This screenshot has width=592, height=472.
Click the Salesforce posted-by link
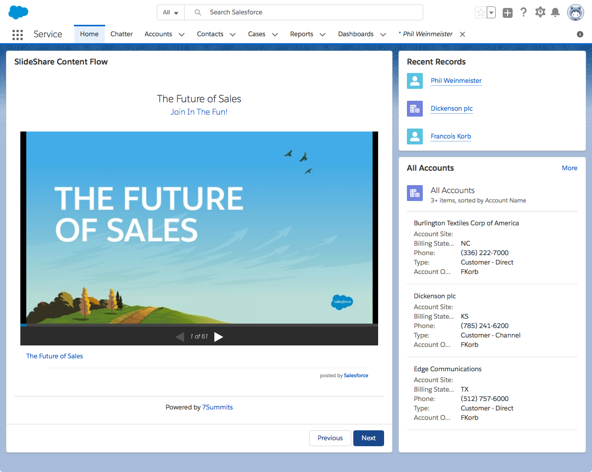tap(356, 376)
